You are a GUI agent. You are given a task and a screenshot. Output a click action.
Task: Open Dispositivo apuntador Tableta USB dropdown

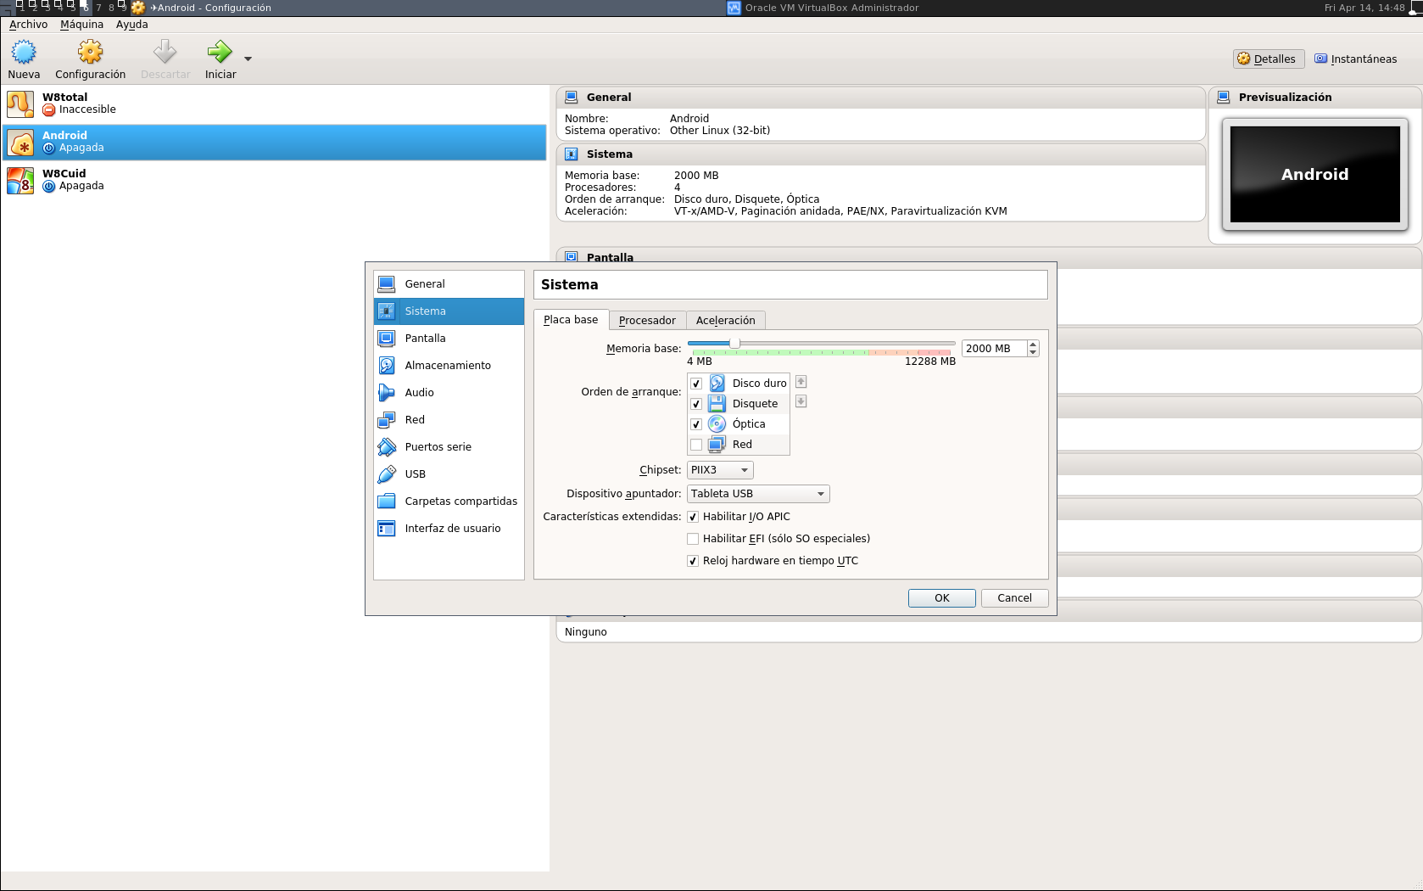[758, 494]
